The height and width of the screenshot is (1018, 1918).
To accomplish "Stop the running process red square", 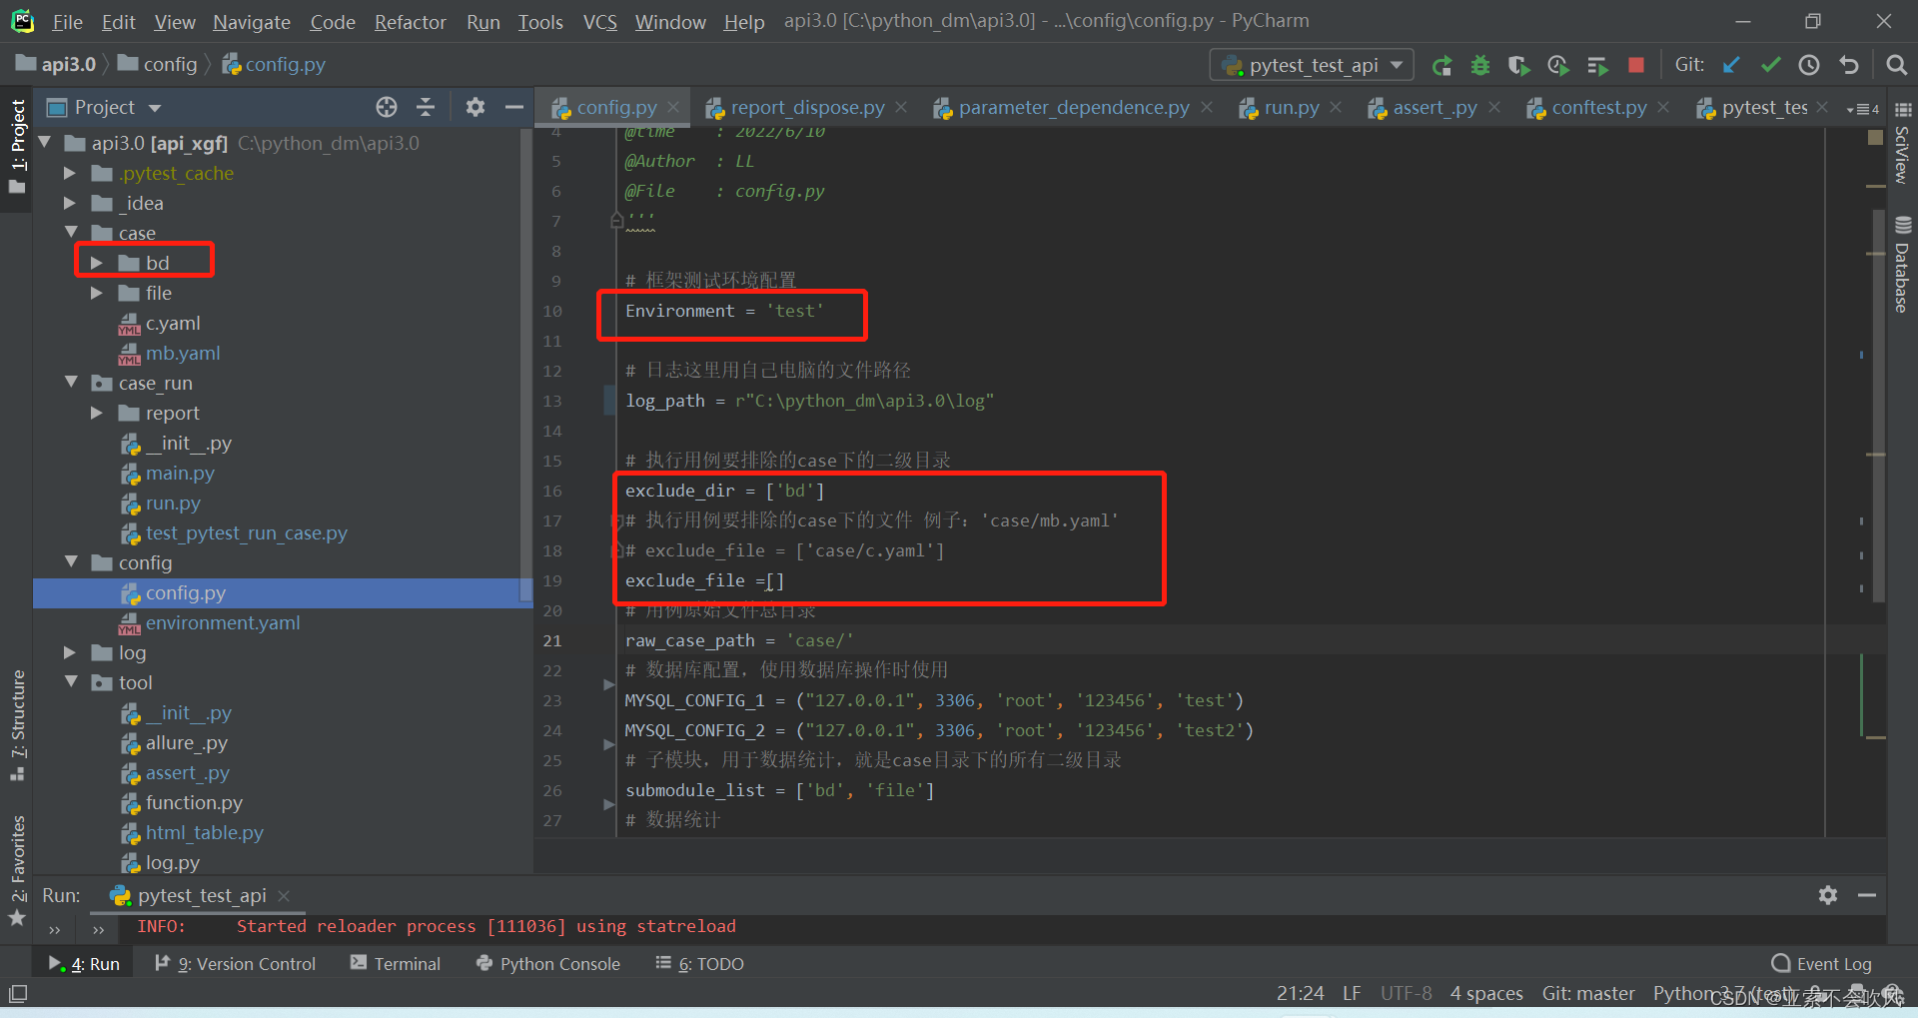I will (1636, 65).
